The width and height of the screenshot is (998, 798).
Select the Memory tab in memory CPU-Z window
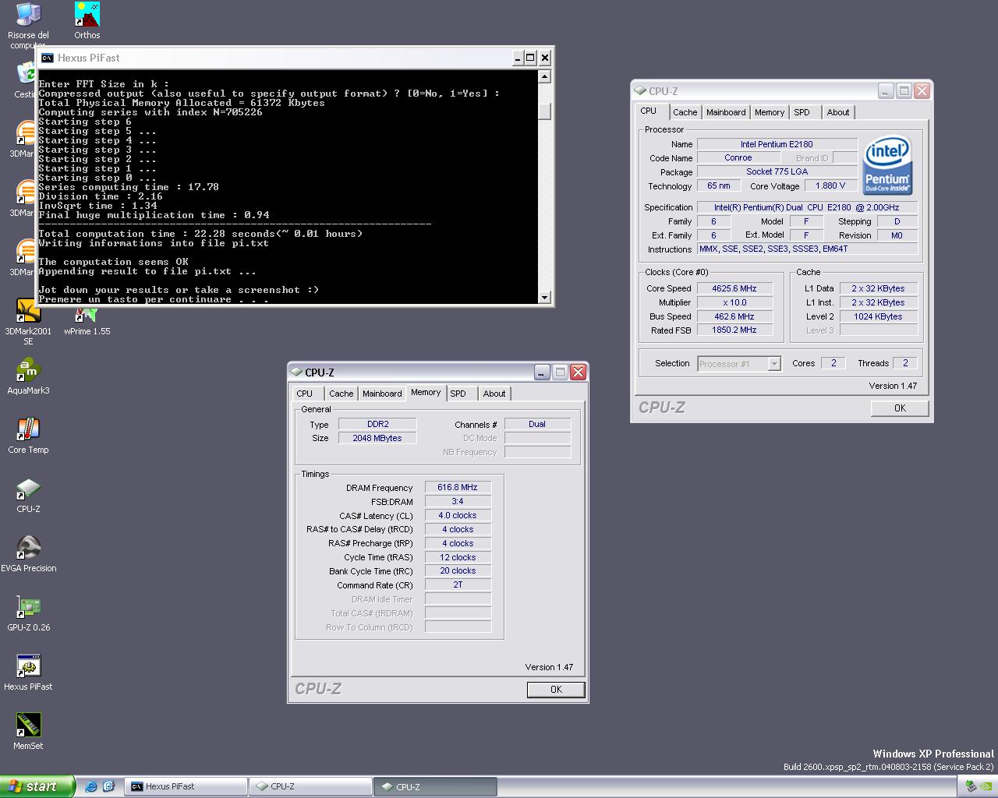[426, 393]
